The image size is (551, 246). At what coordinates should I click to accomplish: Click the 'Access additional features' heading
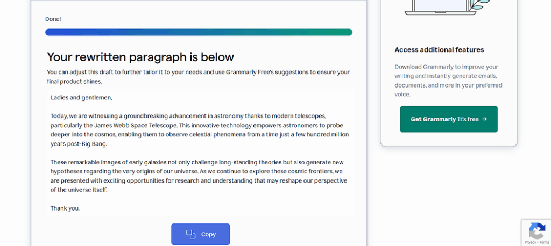[439, 50]
